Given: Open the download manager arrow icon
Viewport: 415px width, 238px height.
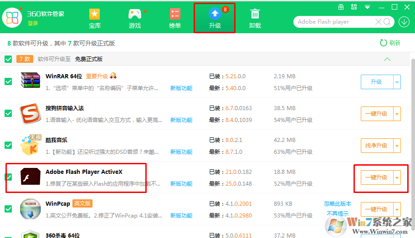Looking at the screenshot, I should 404,22.
